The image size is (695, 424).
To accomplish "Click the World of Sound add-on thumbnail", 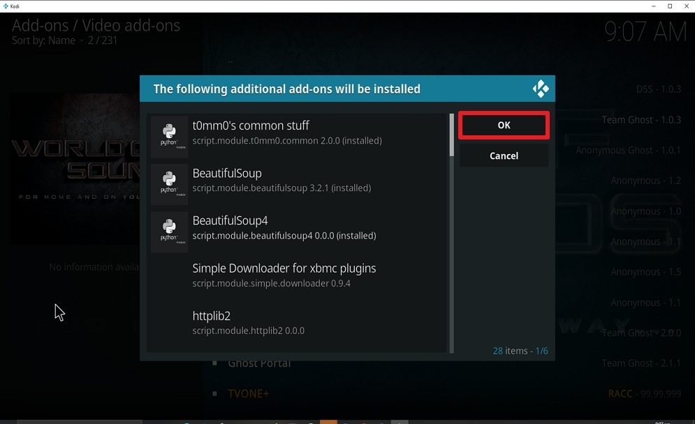I will pyautogui.click(x=75, y=168).
